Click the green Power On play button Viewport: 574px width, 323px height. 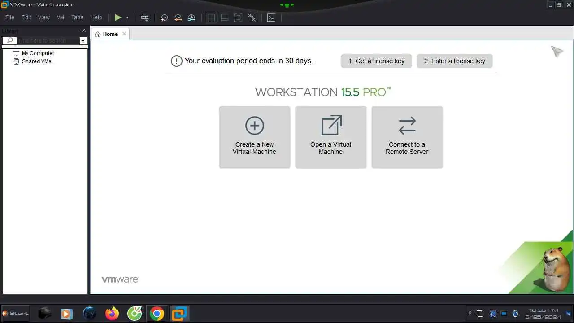(117, 17)
